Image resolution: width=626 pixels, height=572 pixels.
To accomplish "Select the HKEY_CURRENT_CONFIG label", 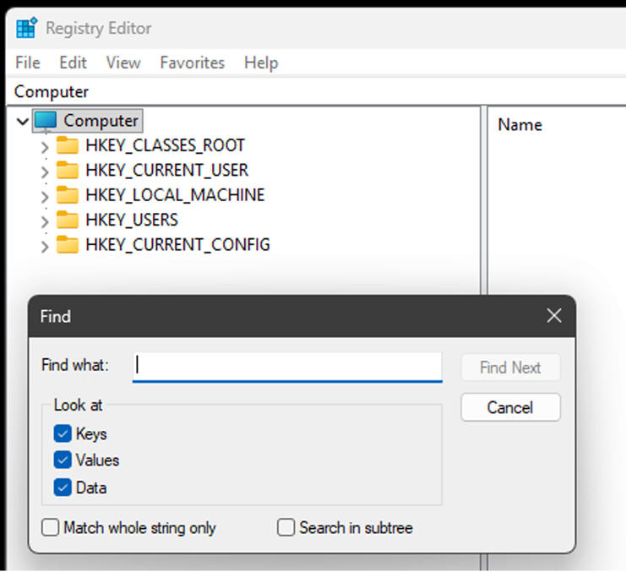I will coord(177,244).
